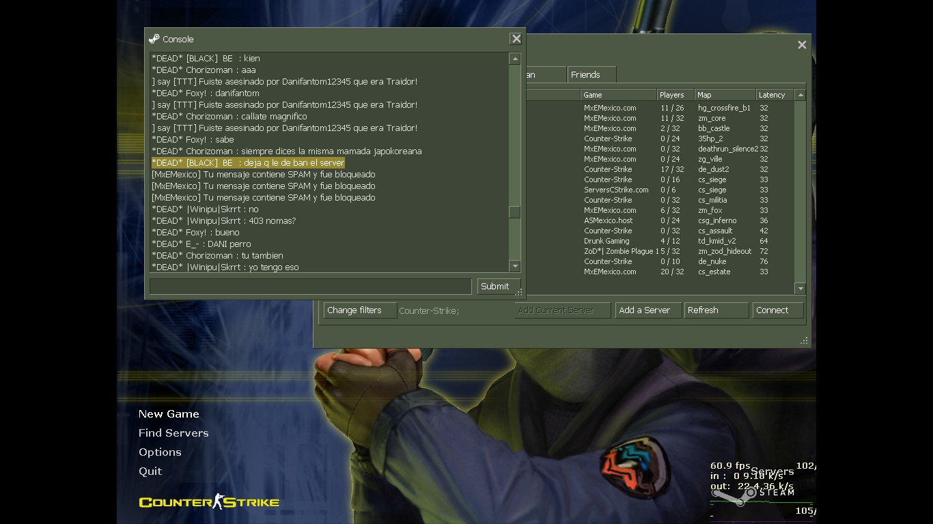Click console line '403 nomas?'
933x524 pixels.
point(224,221)
